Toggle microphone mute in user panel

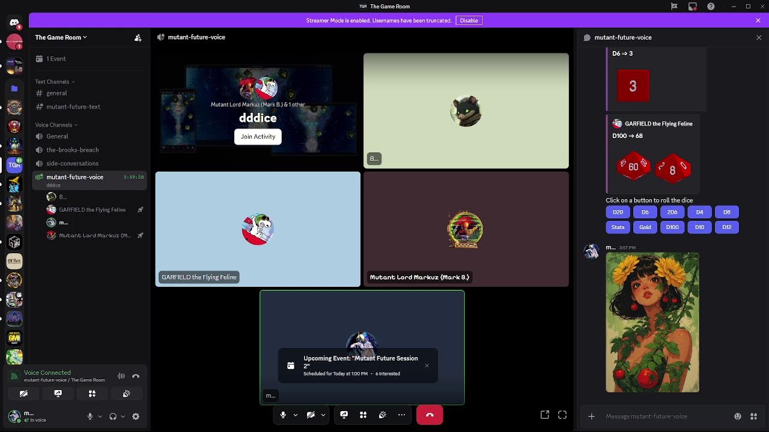[90, 416]
